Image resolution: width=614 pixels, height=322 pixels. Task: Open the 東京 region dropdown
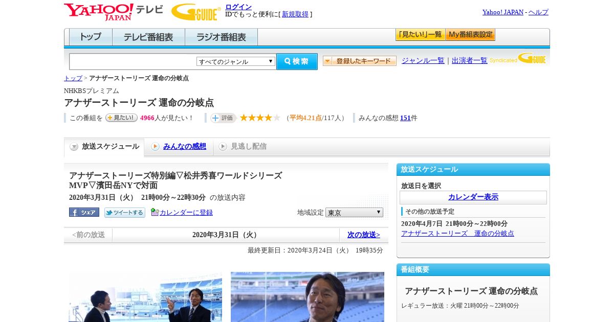[x=354, y=212]
